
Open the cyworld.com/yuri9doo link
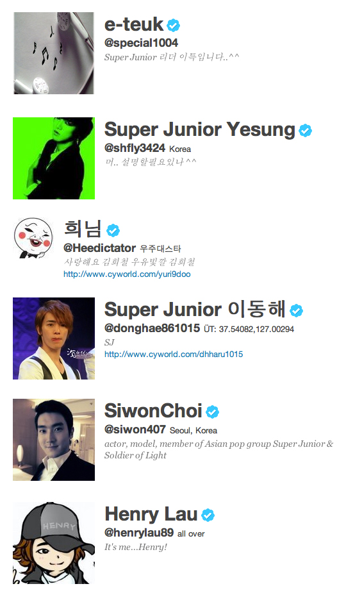(127, 274)
